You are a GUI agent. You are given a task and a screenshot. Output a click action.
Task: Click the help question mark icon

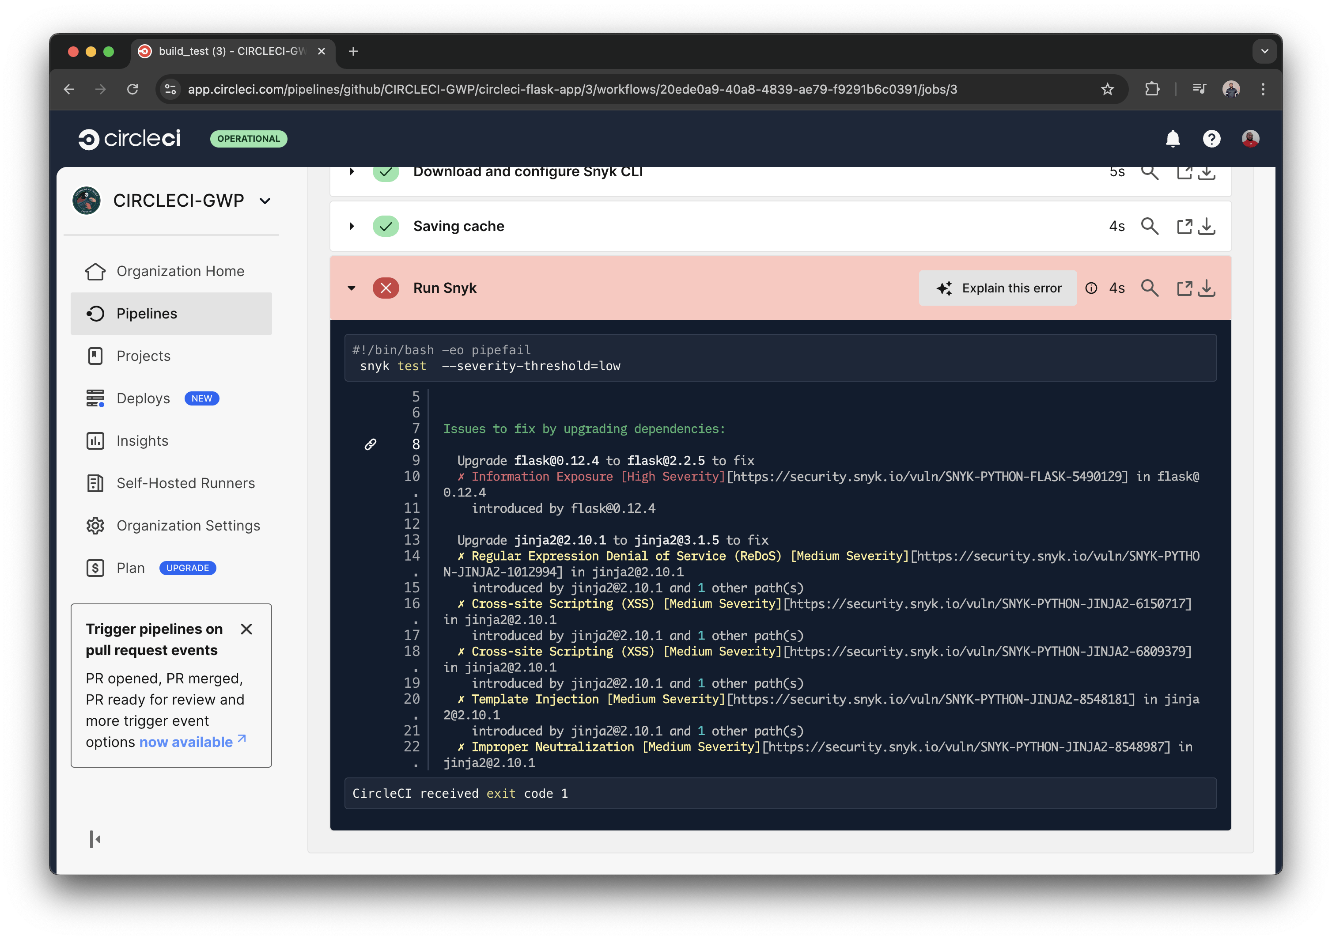coord(1211,139)
